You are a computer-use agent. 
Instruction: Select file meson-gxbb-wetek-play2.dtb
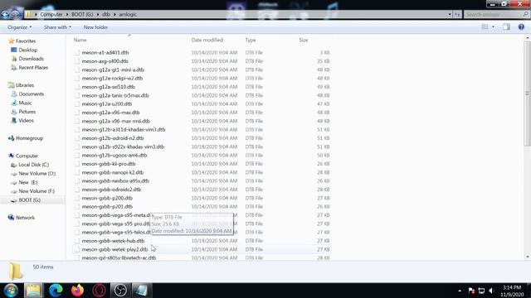tap(114, 249)
